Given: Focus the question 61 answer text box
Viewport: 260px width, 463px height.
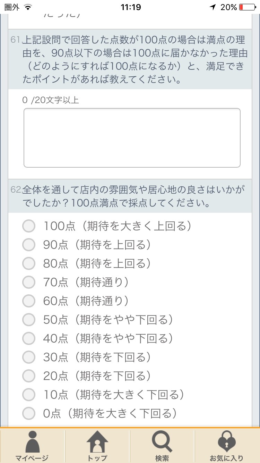Looking at the screenshot, I should (132, 138).
